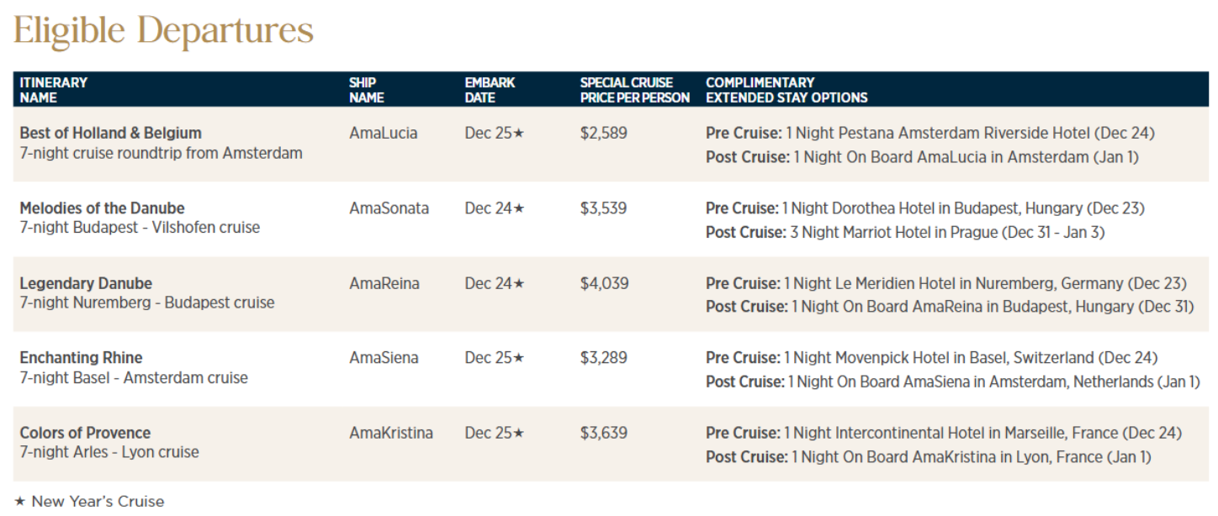
Task: Open the Melodies of the Danube itinerary
Action: click(102, 208)
